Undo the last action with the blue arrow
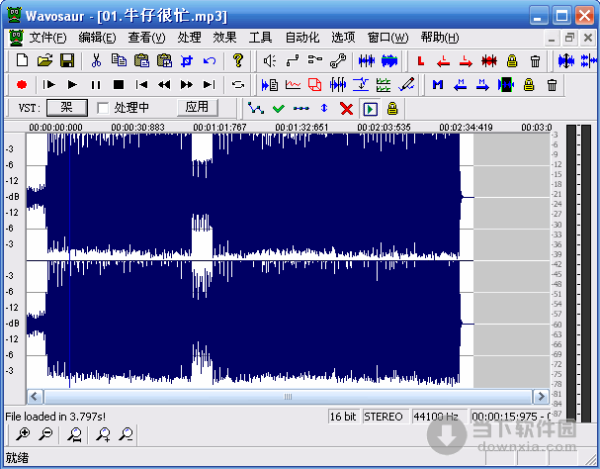The height and width of the screenshot is (469, 600). pos(210,60)
